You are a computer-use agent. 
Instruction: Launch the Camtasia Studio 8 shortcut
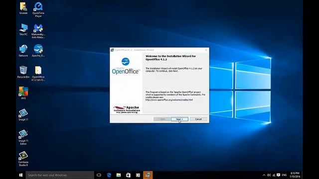(x=23, y=159)
